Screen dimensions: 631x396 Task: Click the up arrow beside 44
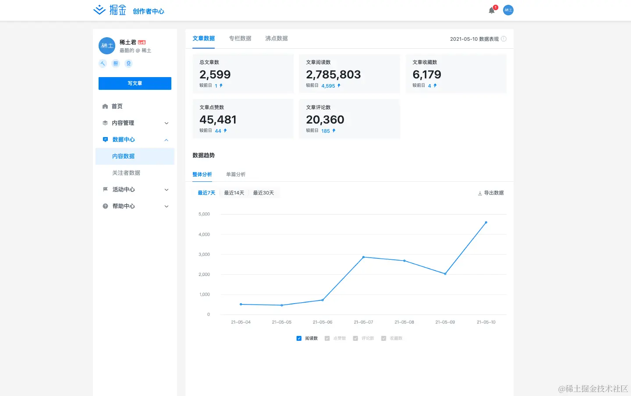pyautogui.click(x=225, y=131)
